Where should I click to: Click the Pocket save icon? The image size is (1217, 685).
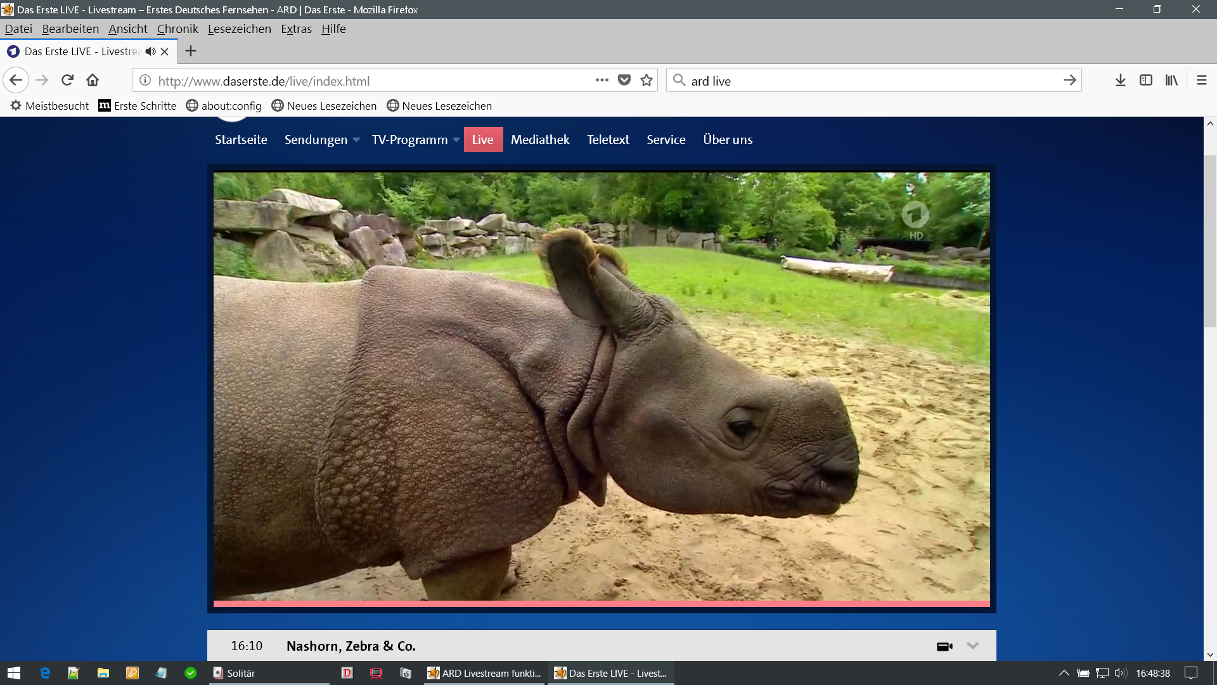pos(624,81)
